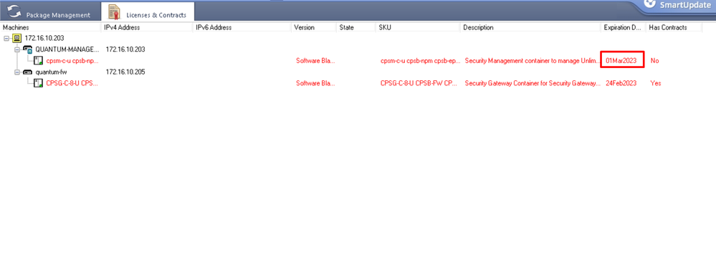The width and height of the screenshot is (716, 276).
Task: Click the SmartUpdate logo icon
Action: pos(649,4)
